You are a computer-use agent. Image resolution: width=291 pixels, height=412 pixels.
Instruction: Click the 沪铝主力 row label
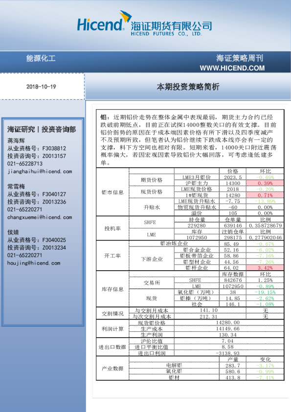tap(197, 183)
